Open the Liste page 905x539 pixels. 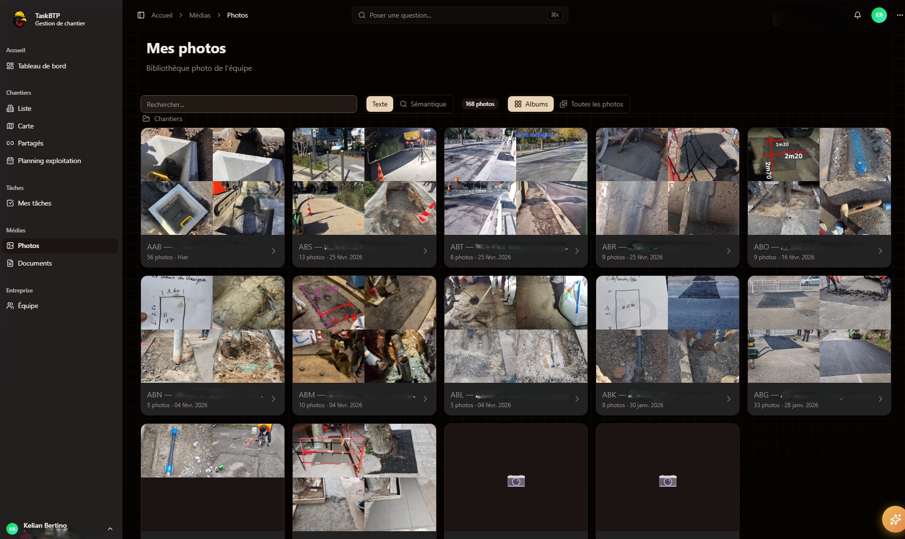[60, 108]
